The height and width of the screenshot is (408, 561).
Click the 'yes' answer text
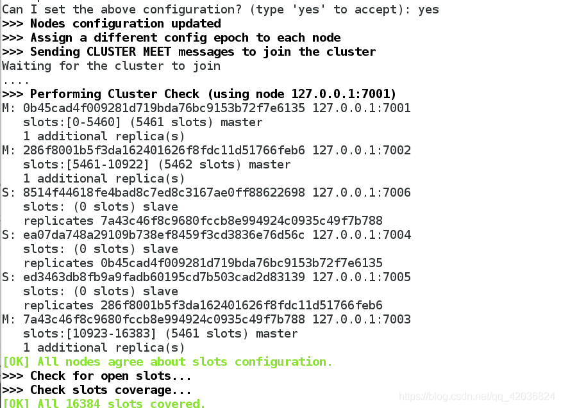tap(428, 10)
